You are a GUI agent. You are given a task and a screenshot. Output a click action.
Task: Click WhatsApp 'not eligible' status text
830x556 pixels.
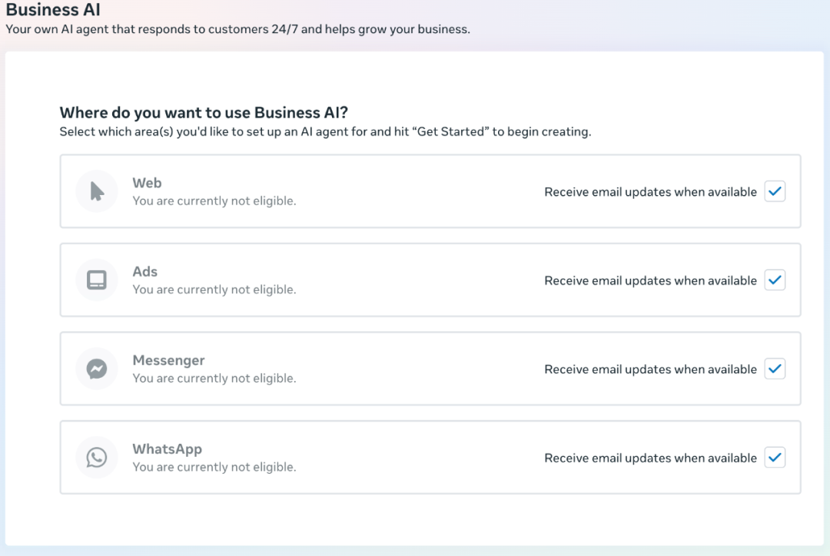[214, 467]
